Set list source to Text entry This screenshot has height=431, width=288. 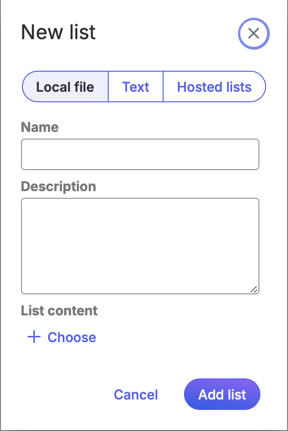pyautogui.click(x=136, y=86)
